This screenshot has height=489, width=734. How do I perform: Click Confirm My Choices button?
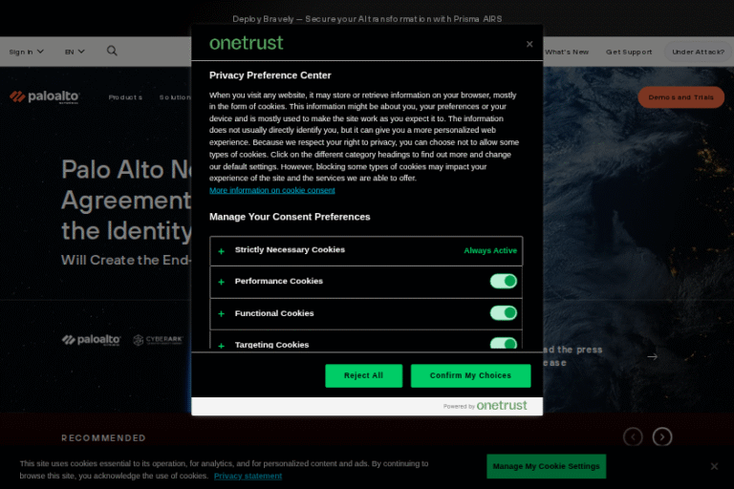470,375
